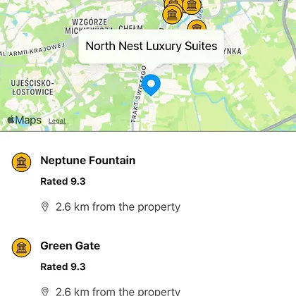This screenshot has width=296, height=296.
Task: Tap the blue property location pin
Action: click(x=152, y=85)
